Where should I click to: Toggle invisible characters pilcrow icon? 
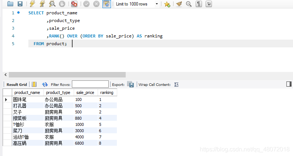pyautogui.click(x=199, y=4)
